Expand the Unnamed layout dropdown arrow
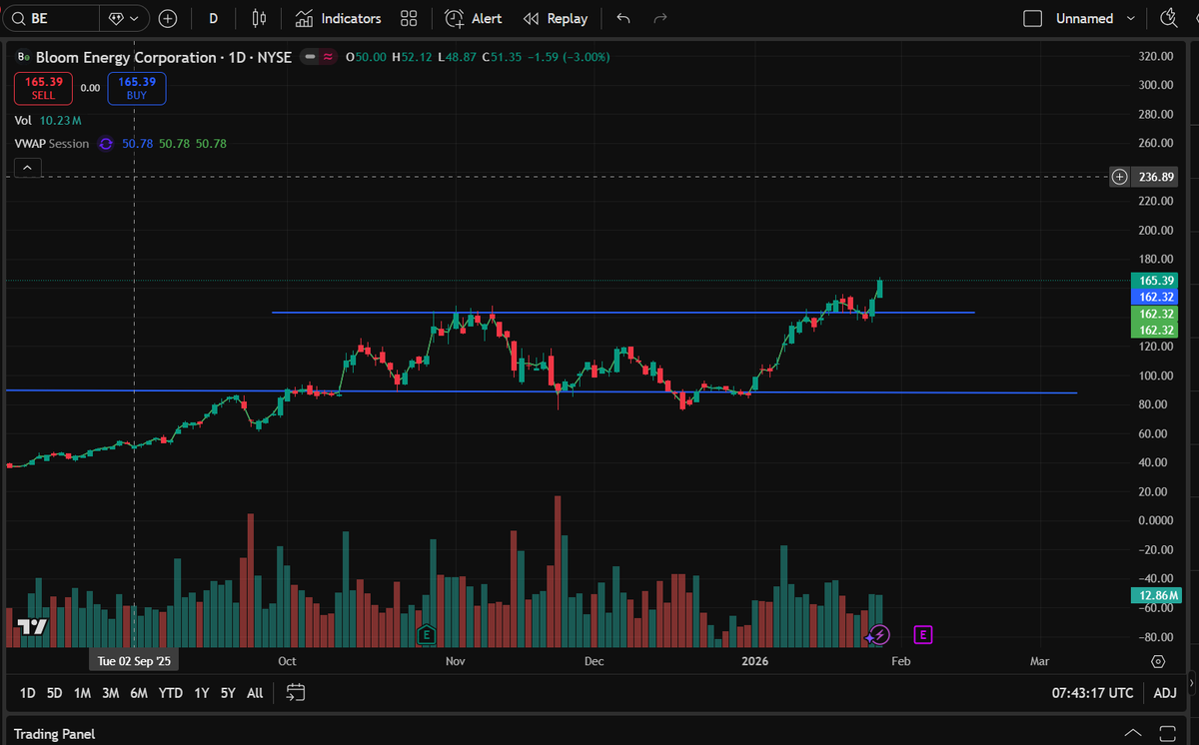This screenshot has height=745, width=1199. (x=1131, y=18)
